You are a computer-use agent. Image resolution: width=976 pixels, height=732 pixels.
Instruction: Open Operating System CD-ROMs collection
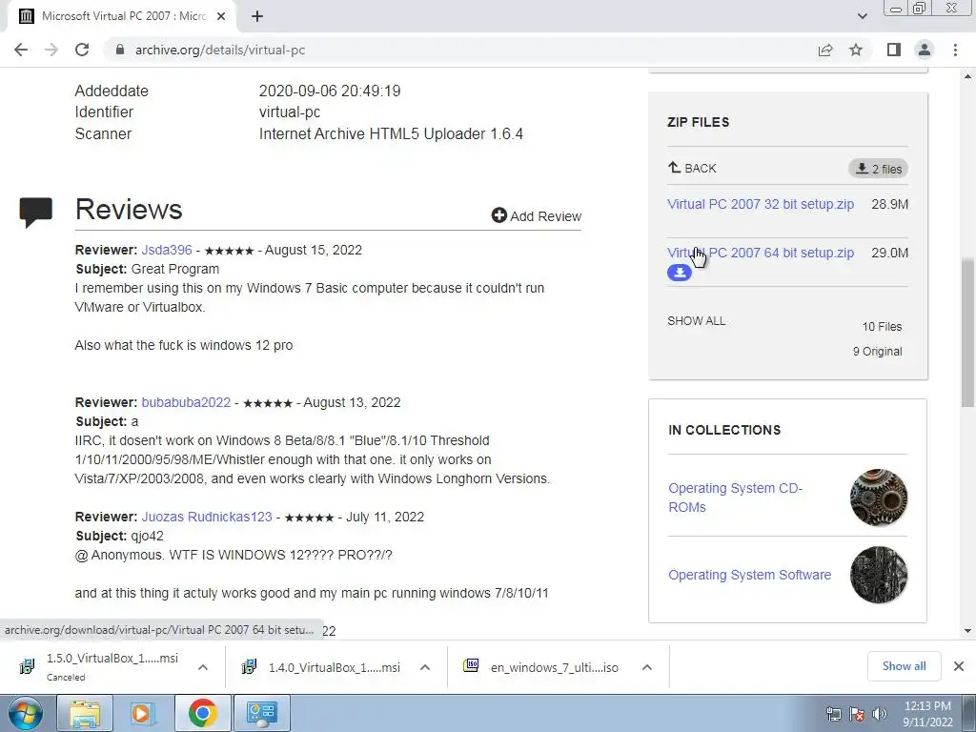coord(736,498)
